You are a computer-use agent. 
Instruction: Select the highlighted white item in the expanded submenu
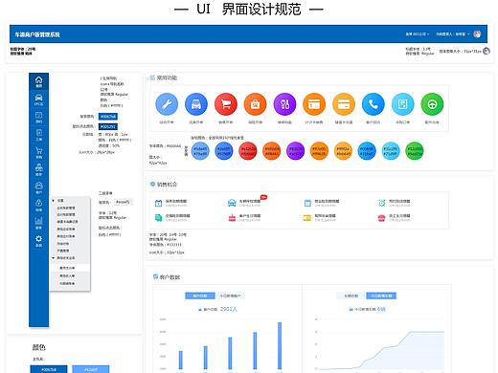(x=70, y=268)
